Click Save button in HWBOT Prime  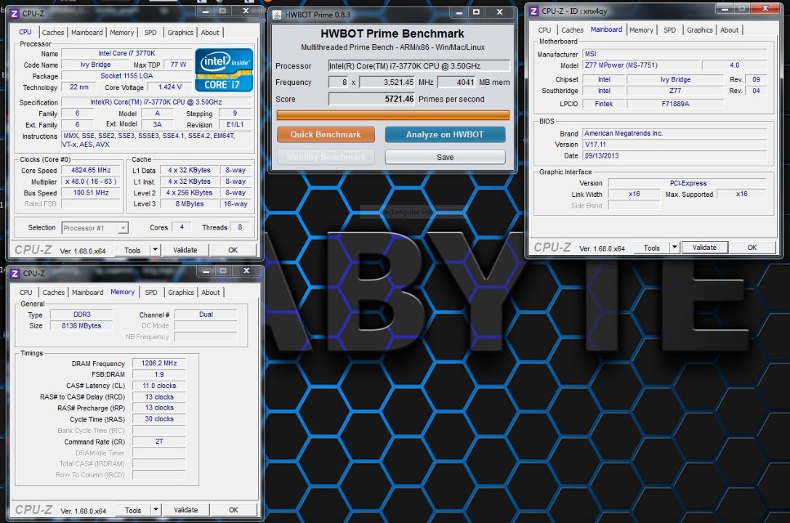[x=445, y=157]
